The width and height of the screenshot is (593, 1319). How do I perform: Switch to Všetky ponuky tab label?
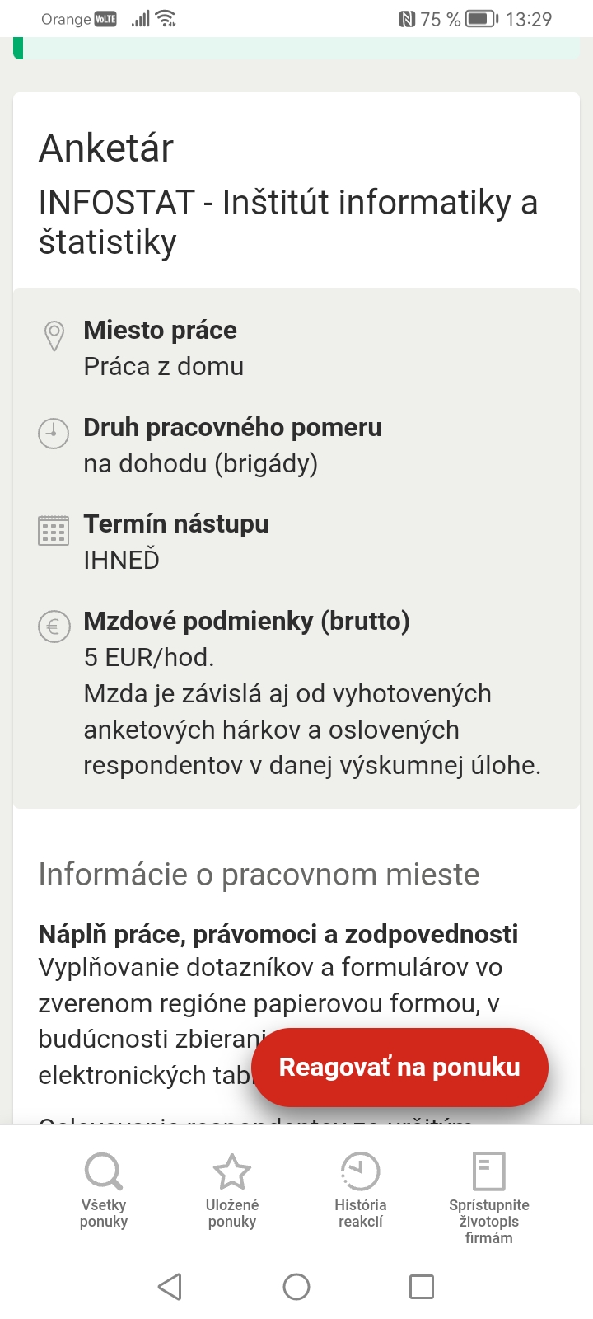tap(104, 1213)
